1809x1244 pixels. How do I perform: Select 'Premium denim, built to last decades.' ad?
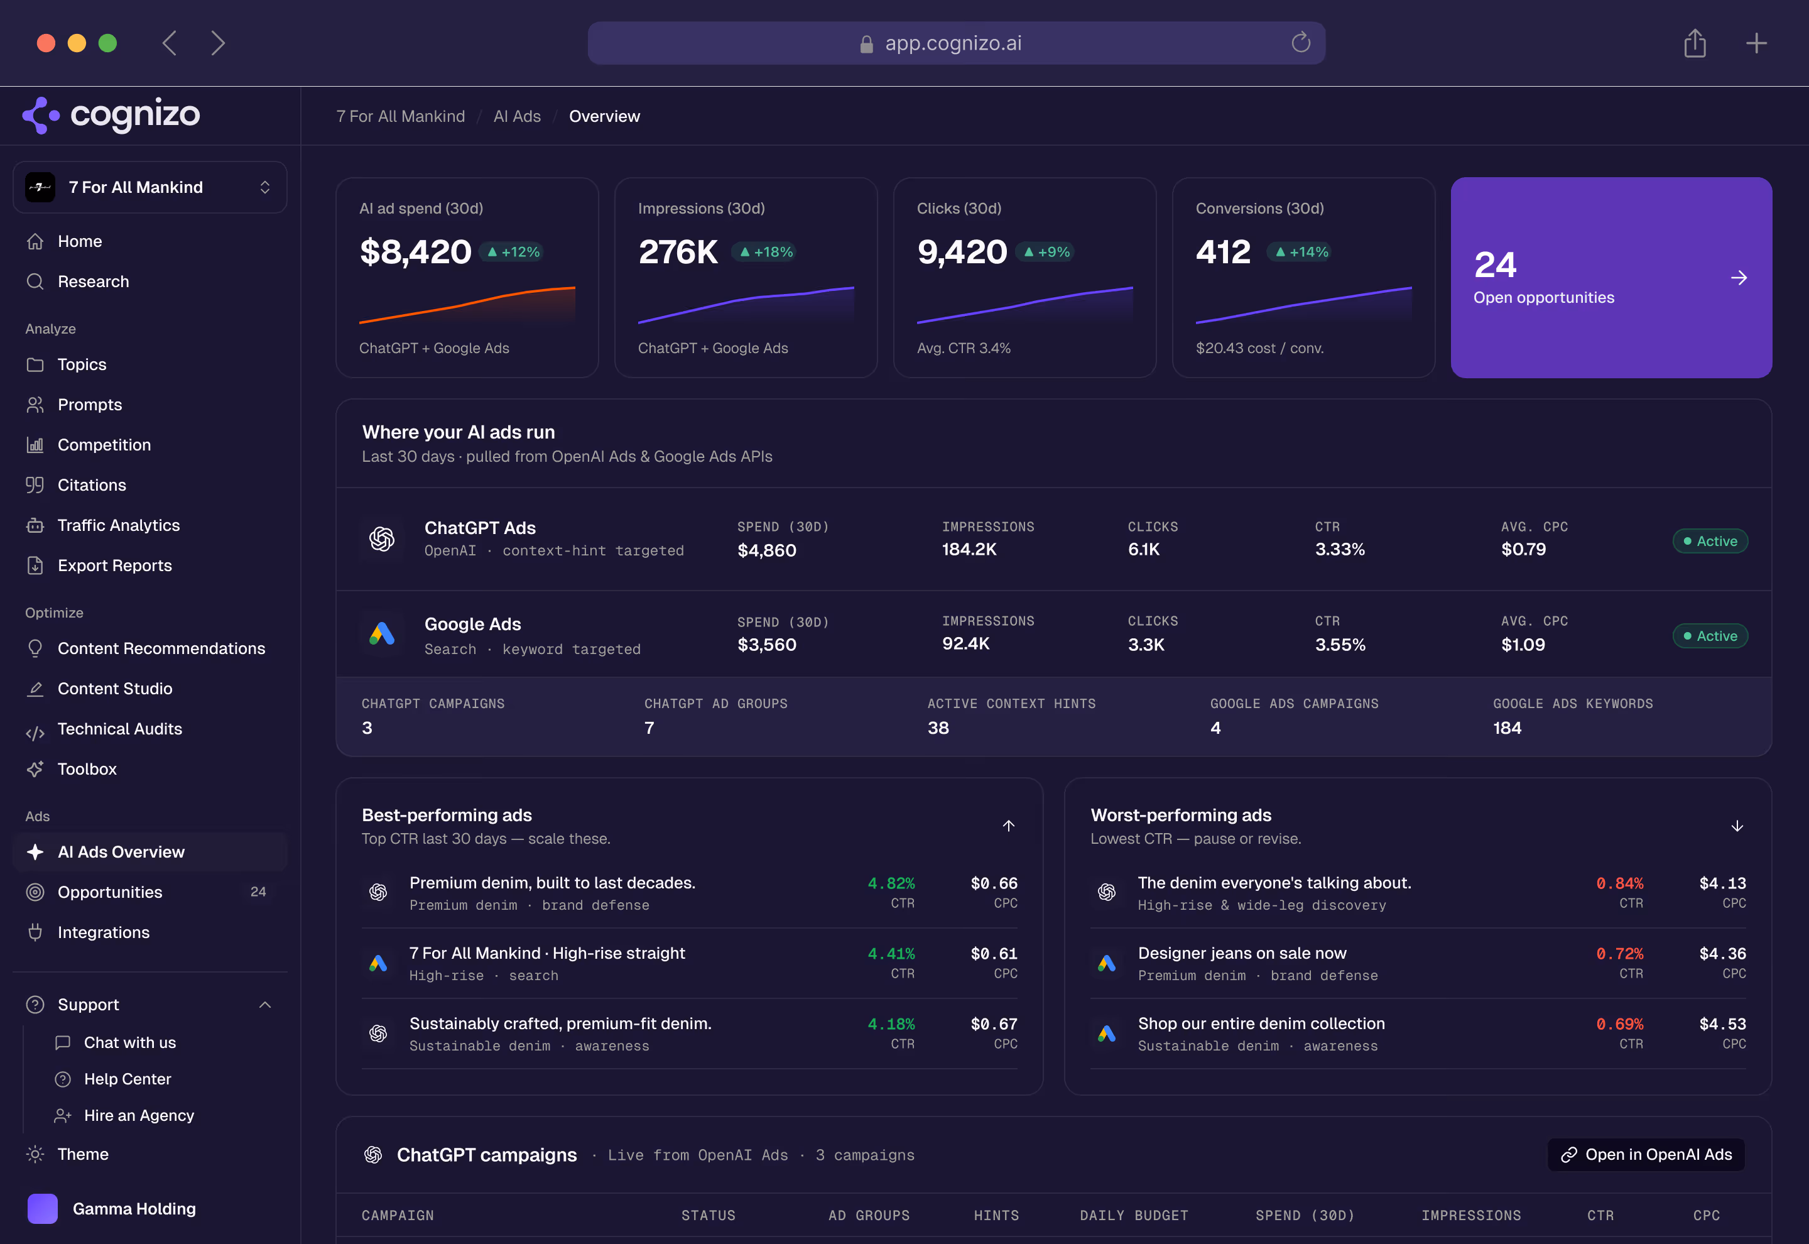coord(690,893)
